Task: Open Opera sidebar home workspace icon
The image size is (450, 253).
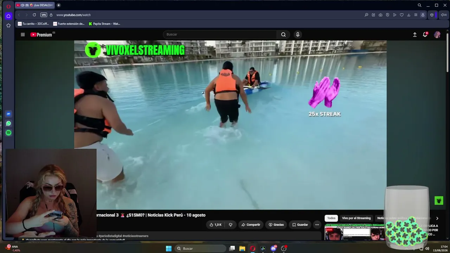Action: pyautogui.click(x=8, y=16)
